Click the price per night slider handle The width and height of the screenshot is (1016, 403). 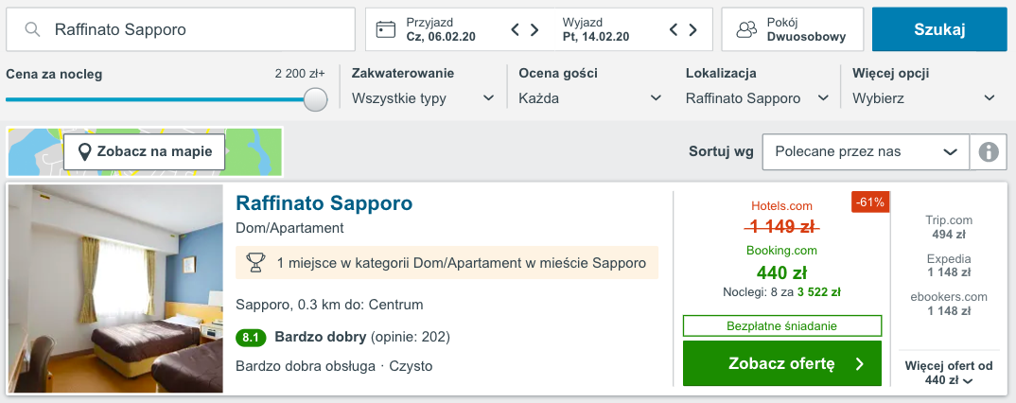pyautogui.click(x=316, y=98)
